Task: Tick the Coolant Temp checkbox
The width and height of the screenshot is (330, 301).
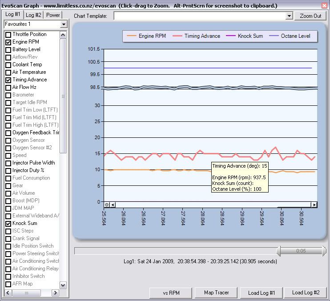Action: (8, 65)
